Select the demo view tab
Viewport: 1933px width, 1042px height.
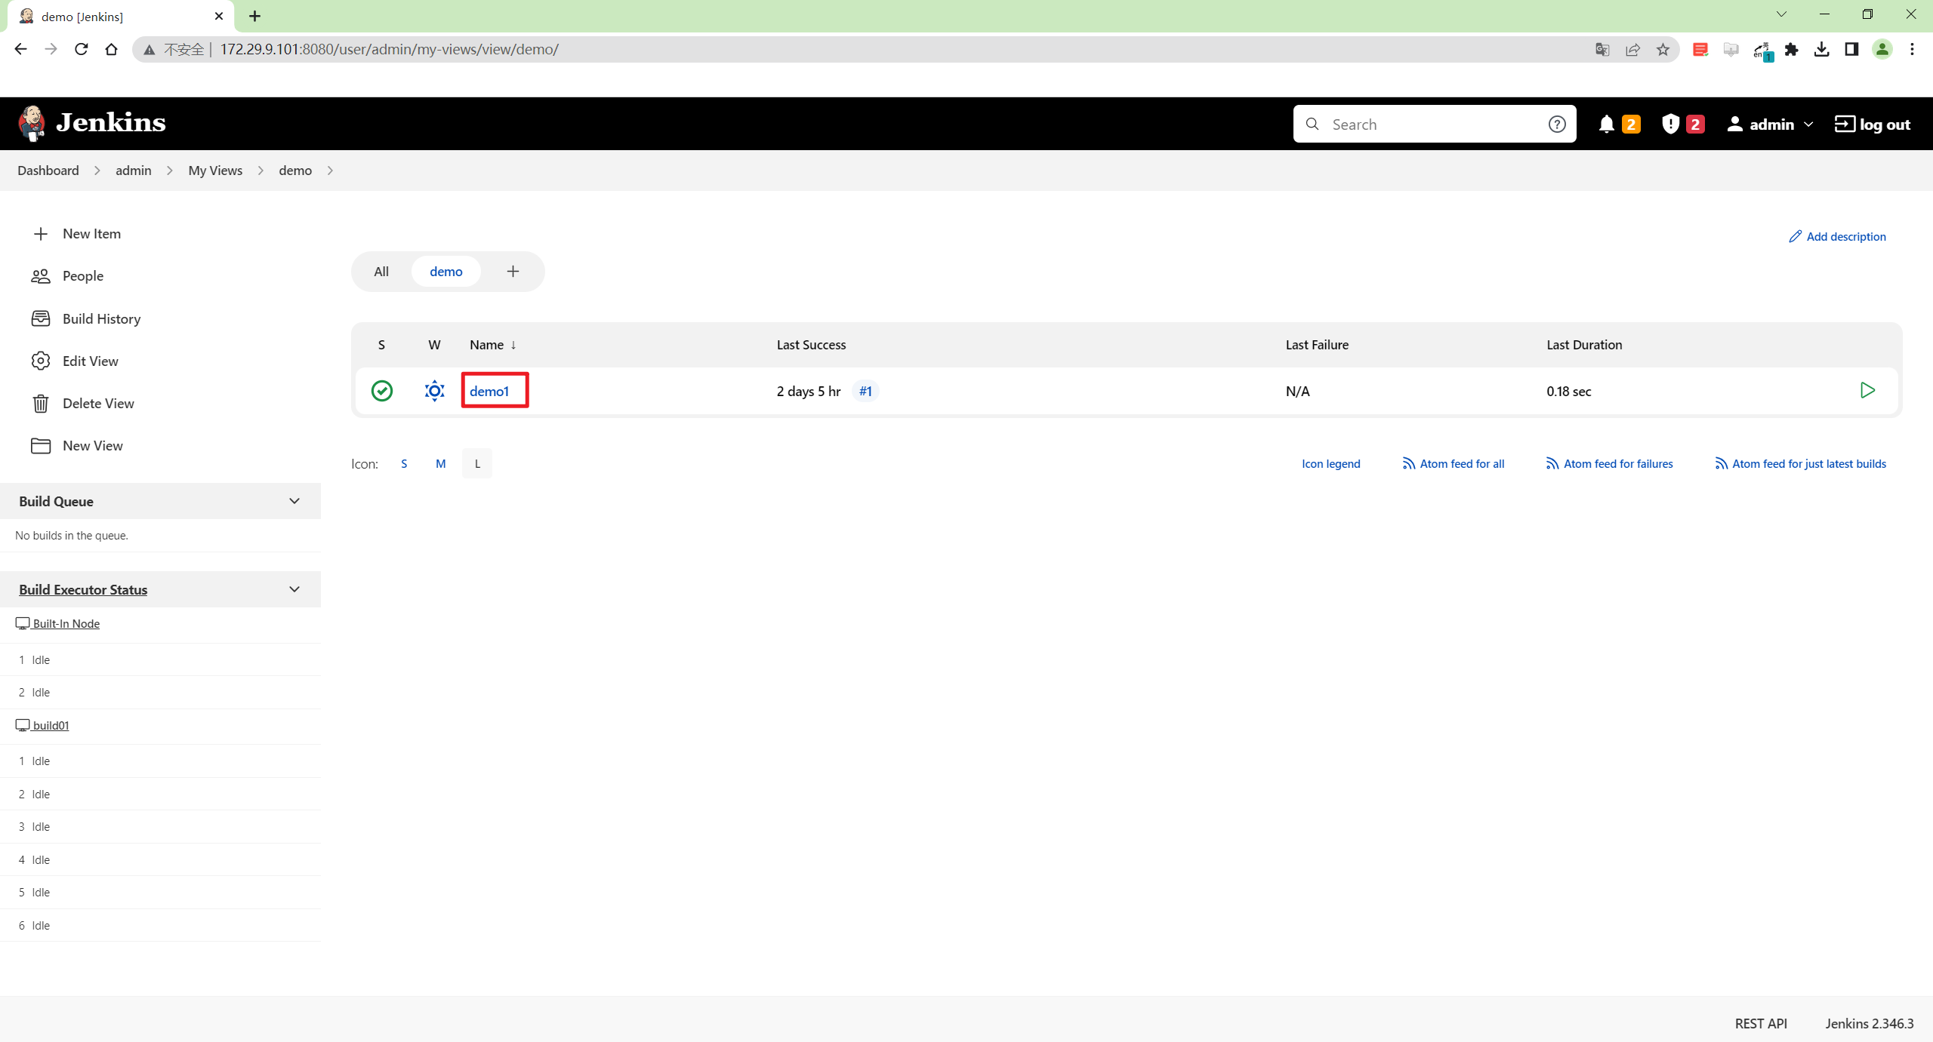[x=446, y=272]
